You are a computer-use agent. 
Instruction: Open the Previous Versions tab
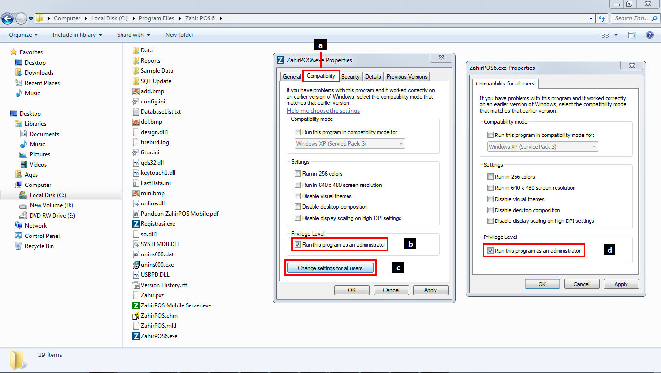pyautogui.click(x=407, y=77)
